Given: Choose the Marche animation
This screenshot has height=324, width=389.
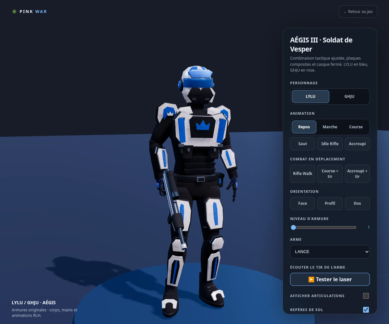Looking at the screenshot, I should [x=330, y=127].
